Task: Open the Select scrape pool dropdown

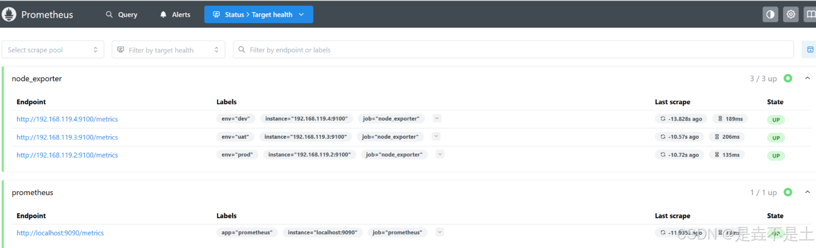Action: click(53, 50)
